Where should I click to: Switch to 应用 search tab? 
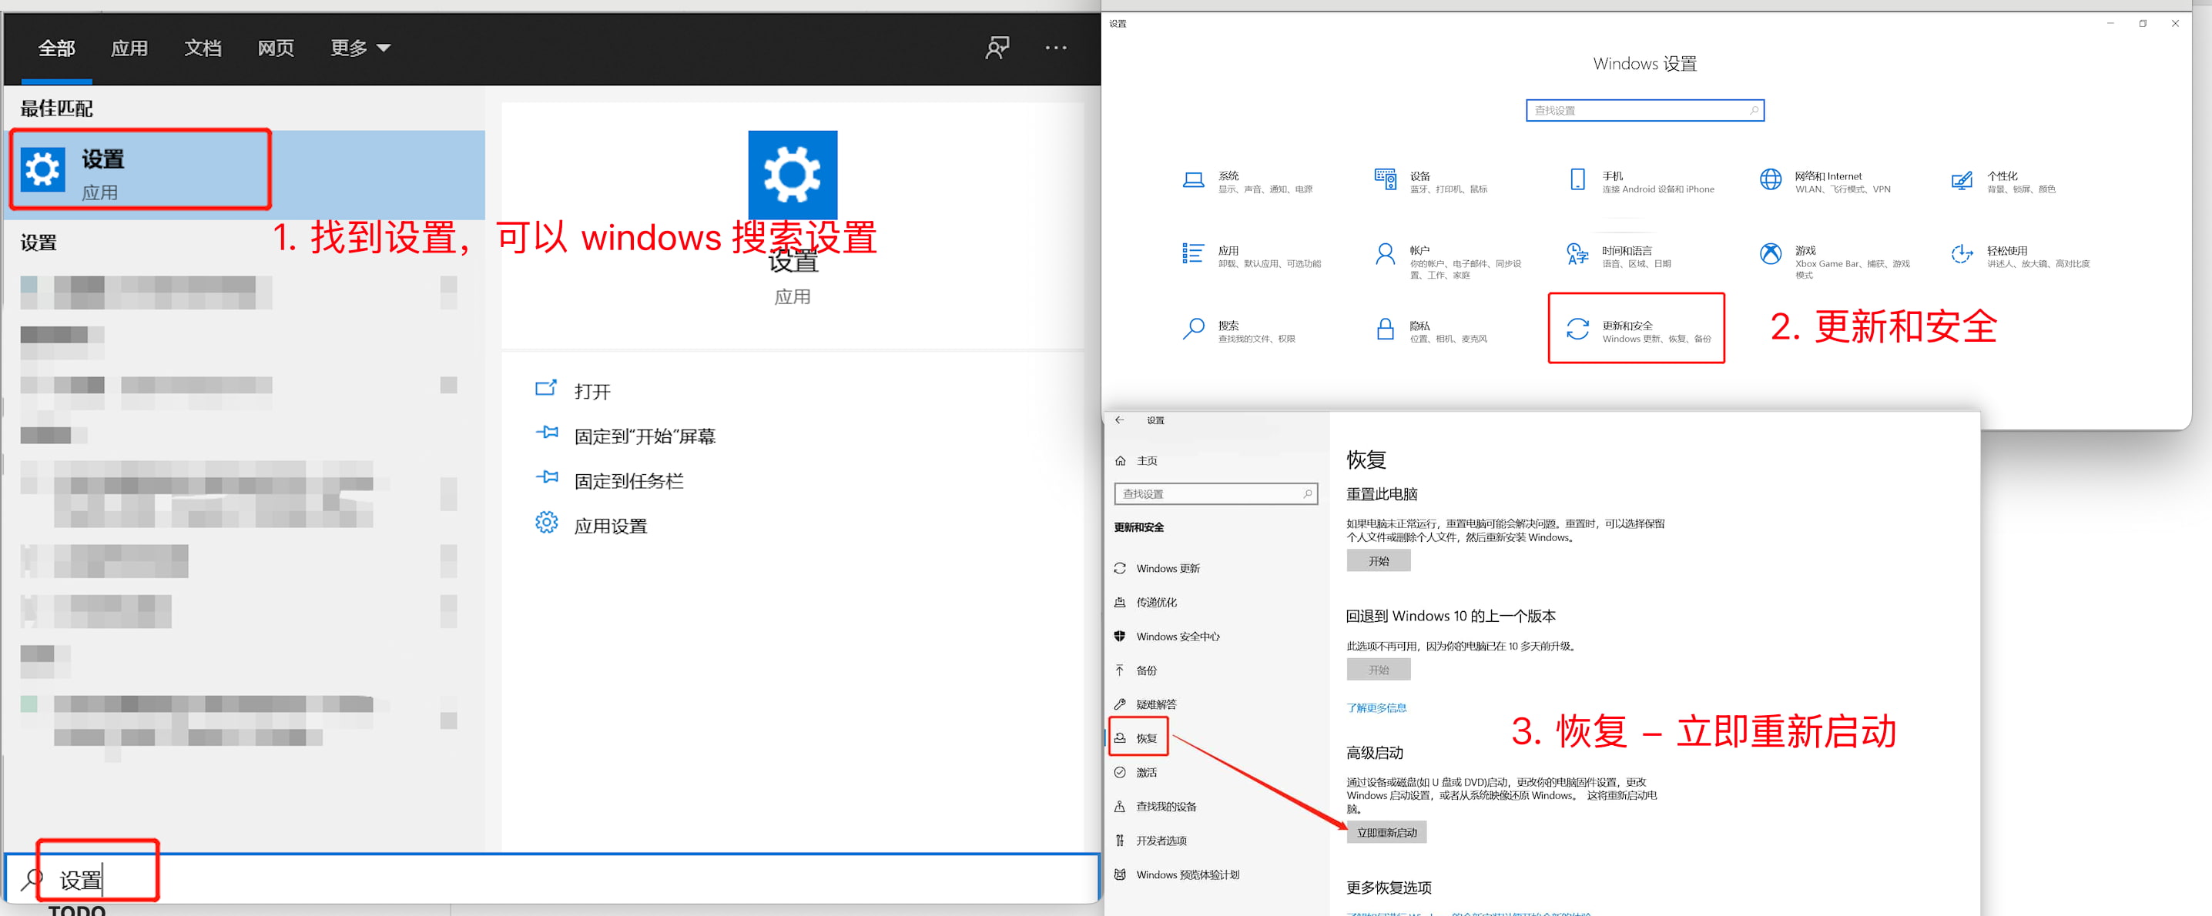(x=129, y=48)
